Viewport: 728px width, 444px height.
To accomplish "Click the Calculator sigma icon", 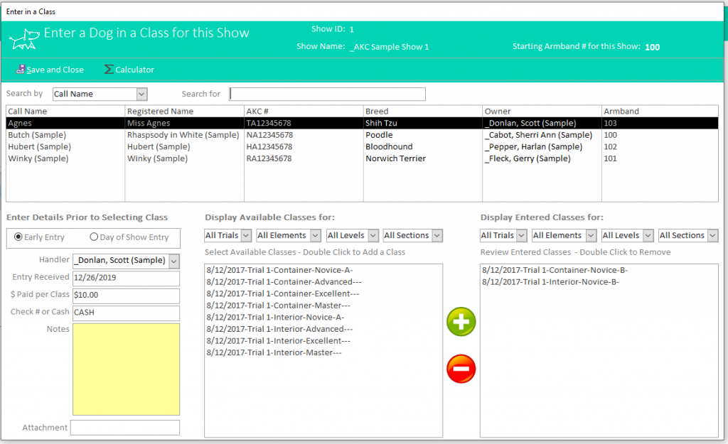I will (109, 70).
